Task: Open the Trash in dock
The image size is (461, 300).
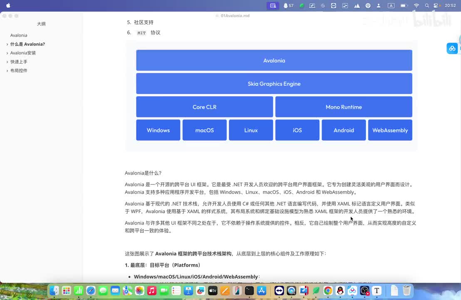Action: pyautogui.click(x=406, y=291)
